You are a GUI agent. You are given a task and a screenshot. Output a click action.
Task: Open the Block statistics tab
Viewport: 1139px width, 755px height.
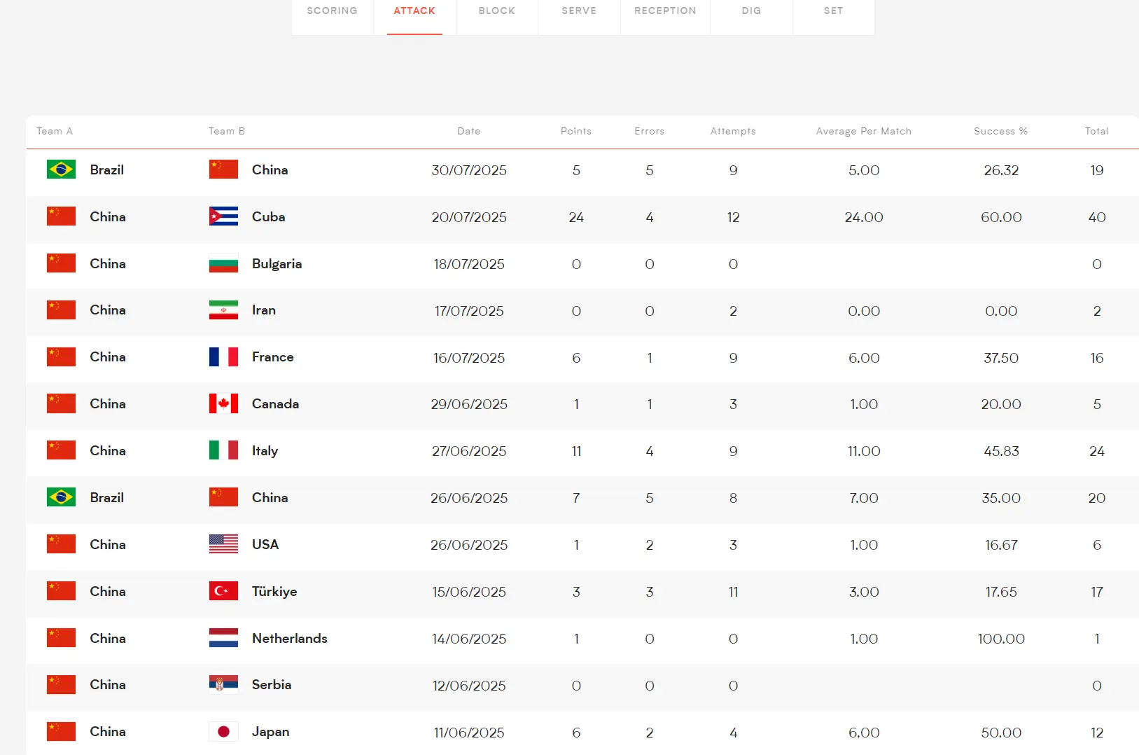pyautogui.click(x=497, y=11)
